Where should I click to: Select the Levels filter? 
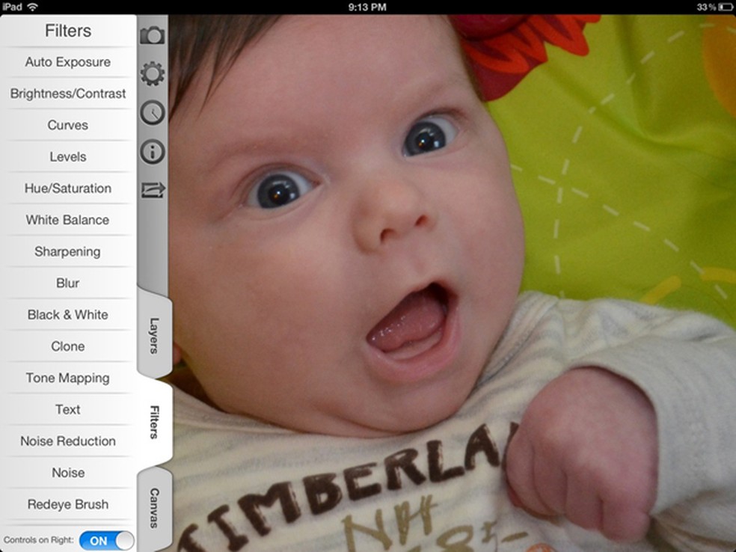68,156
